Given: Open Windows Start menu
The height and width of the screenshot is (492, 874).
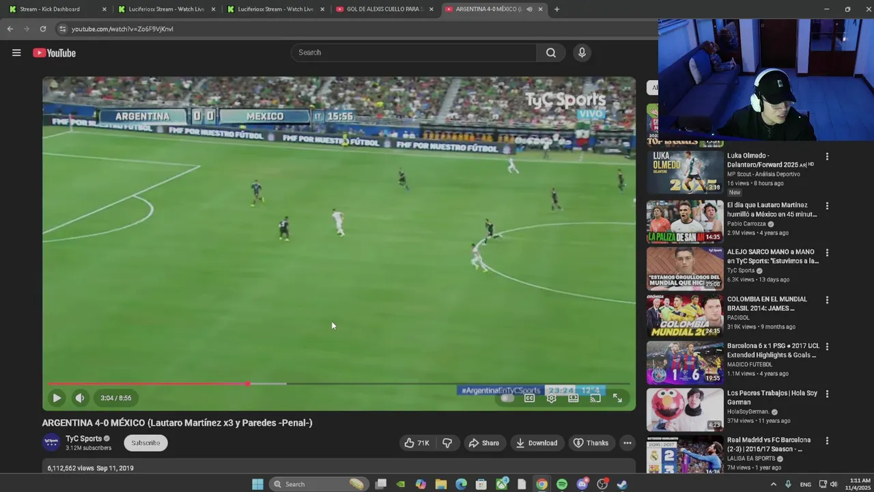Looking at the screenshot, I should pyautogui.click(x=257, y=484).
